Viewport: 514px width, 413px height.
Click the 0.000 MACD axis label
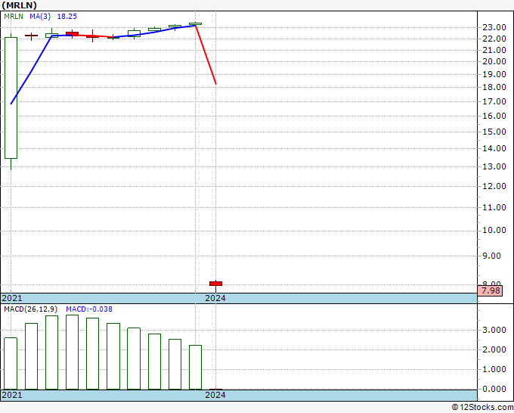pyautogui.click(x=494, y=389)
